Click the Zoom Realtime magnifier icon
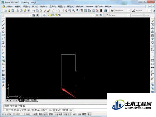Viewport: 156px width, 117px height. pos(70,11)
